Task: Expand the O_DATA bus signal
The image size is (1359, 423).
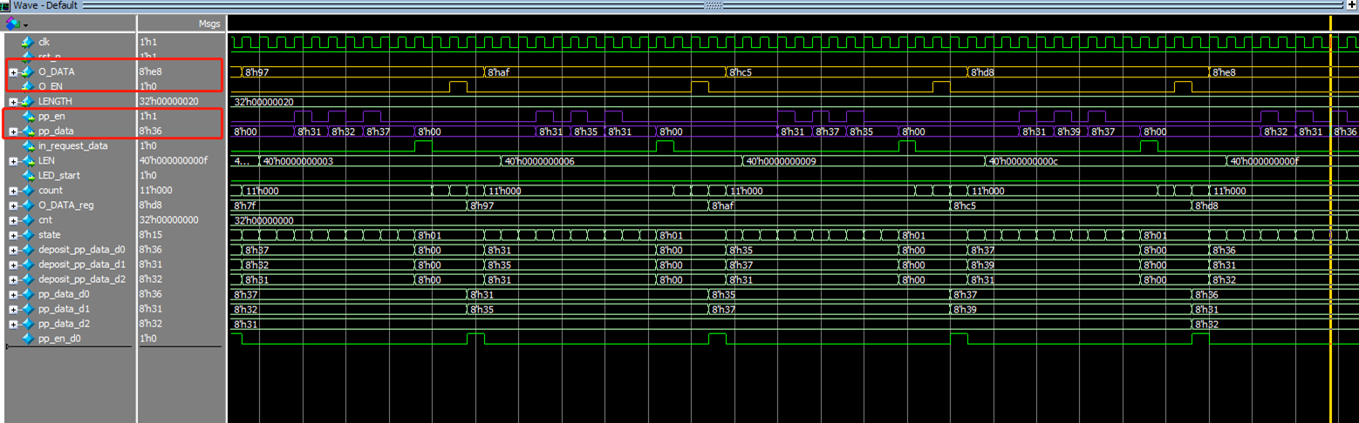Action: 13,72
